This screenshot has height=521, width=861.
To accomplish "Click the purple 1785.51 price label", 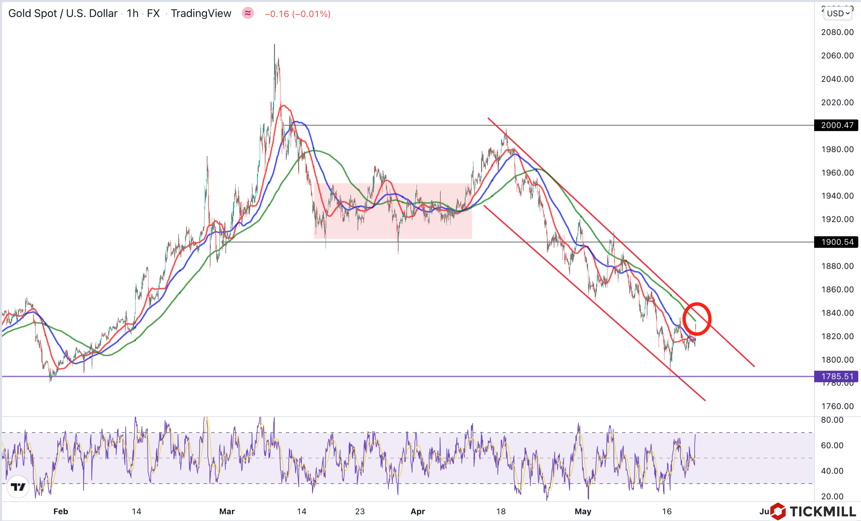I will 836,377.
